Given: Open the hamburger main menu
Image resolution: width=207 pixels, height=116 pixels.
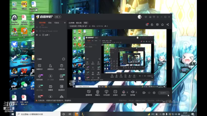Looking at the screenshot, I should click(x=158, y=17).
